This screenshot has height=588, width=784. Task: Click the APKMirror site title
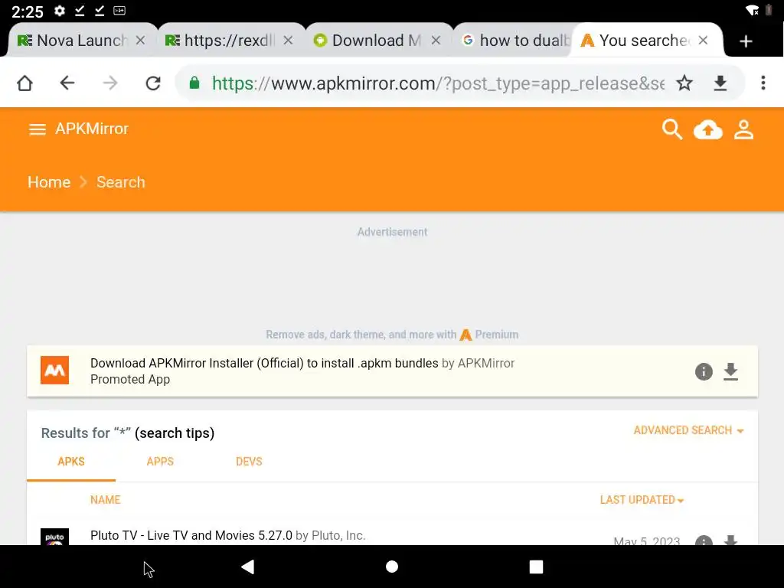click(x=92, y=129)
